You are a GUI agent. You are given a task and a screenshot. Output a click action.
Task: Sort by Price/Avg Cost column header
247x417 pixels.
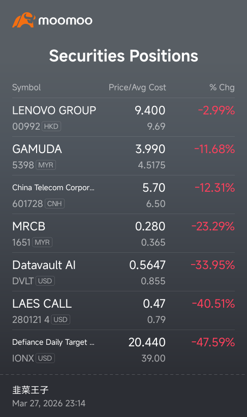point(137,87)
